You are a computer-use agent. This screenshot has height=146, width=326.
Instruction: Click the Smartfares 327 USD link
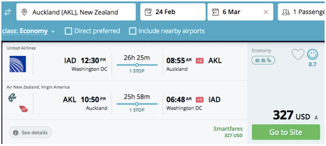[x=228, y=132]
